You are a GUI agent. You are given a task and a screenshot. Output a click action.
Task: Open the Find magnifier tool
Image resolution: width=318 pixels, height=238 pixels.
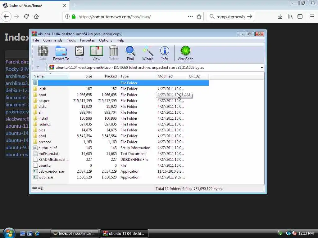130,53
